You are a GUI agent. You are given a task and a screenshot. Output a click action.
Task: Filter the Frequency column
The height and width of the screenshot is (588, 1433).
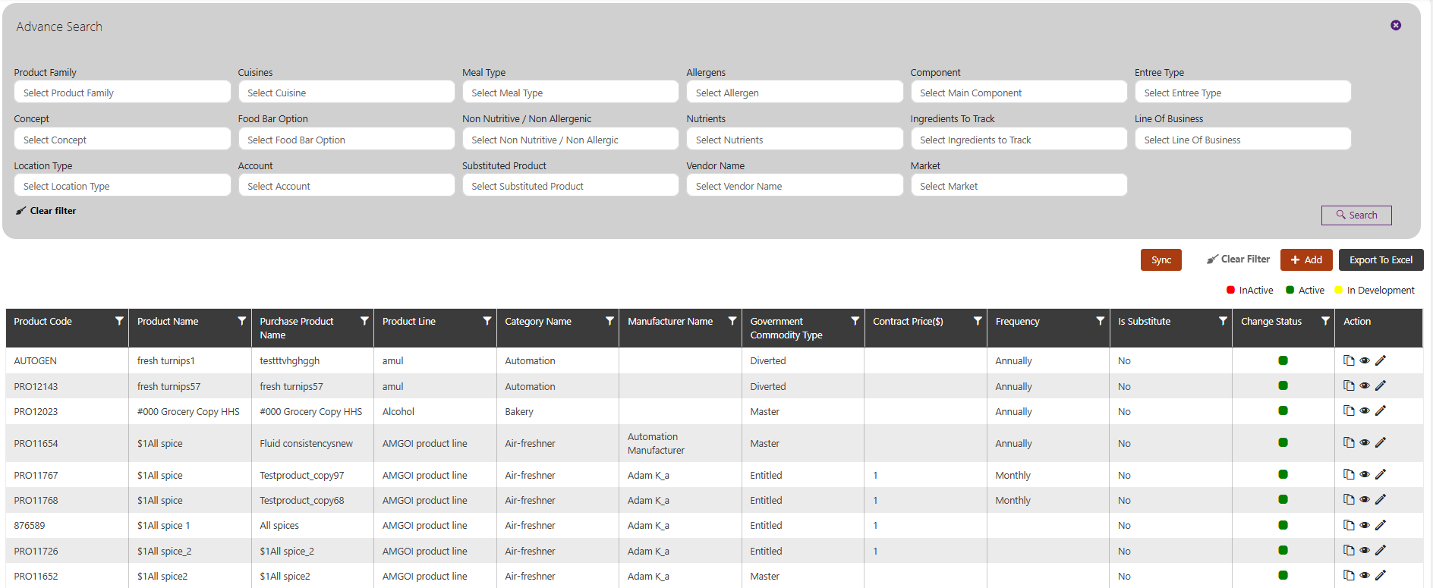coord(1101,321)
